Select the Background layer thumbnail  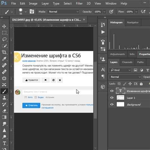click(121, 104)
